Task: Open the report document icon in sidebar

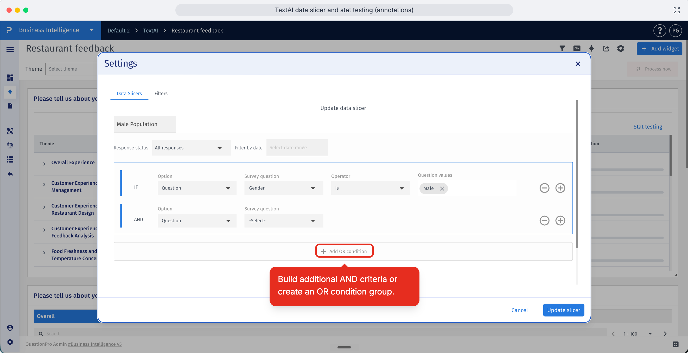Action: tap(10, 106)
